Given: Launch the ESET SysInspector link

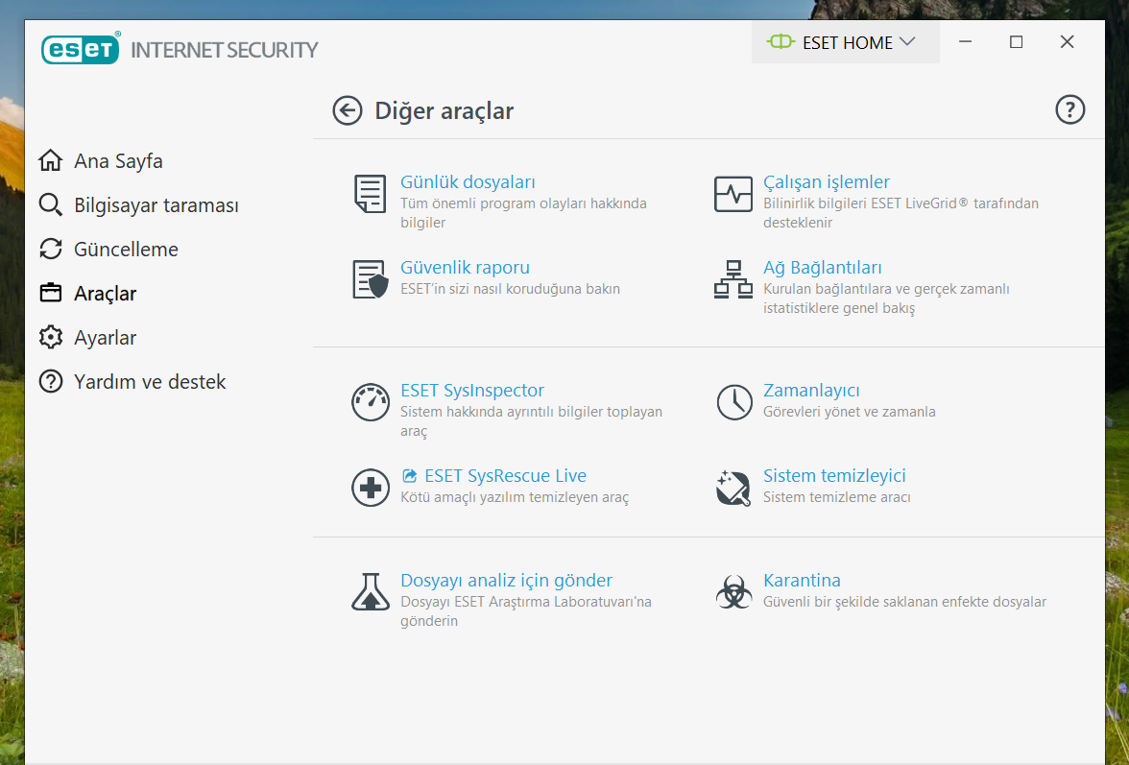Looking at the screenshot, I should (472, 390).
